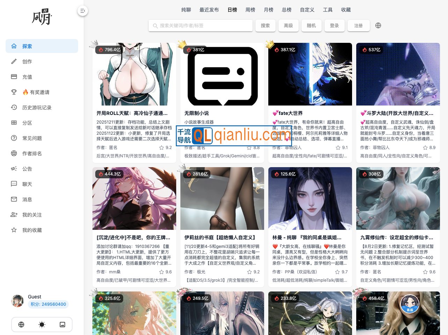Switch to the 周榜 (Weekly) tab
The width and height of the screenshot is (448, 335).
click(250, 10)
